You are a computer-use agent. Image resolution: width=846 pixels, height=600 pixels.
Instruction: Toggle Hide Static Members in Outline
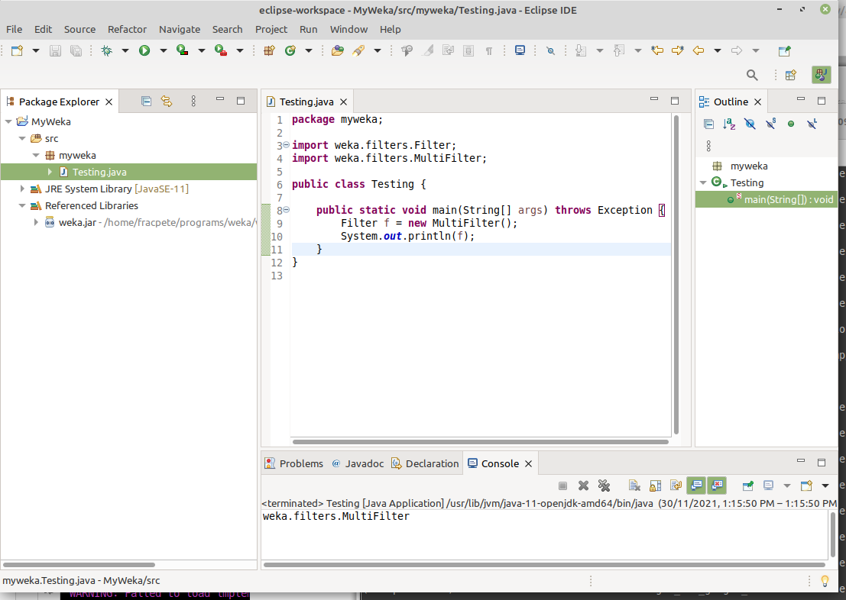tap(771, 124)
